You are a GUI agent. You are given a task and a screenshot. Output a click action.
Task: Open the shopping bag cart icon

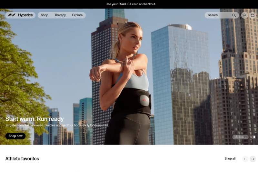[253, 15]
